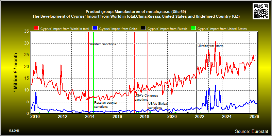Click the gray vertical Ukraine war line

pyautogui.click(x=197, y=72)
